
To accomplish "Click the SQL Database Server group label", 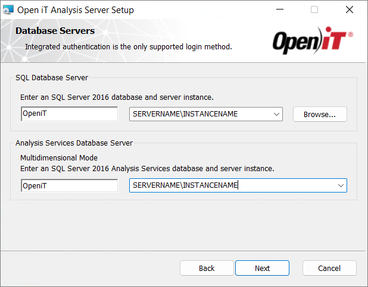I will click(x=52, y=78).
